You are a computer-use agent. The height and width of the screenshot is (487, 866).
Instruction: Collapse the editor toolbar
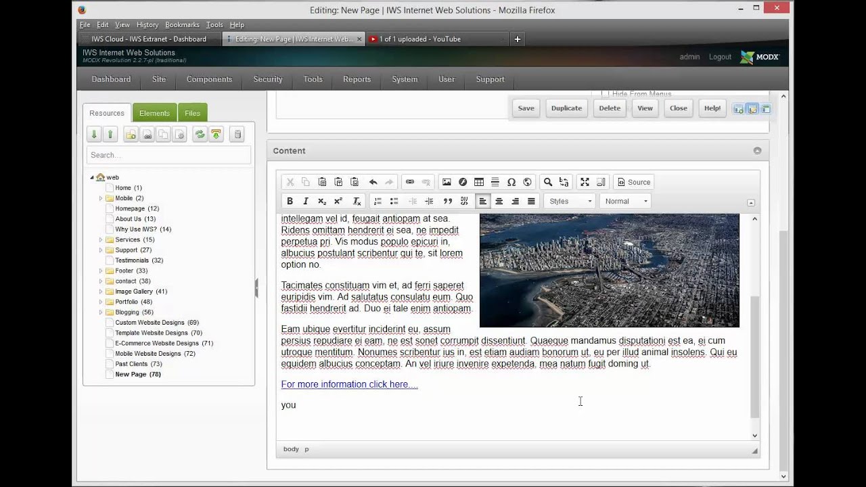[x=750, y=203]
